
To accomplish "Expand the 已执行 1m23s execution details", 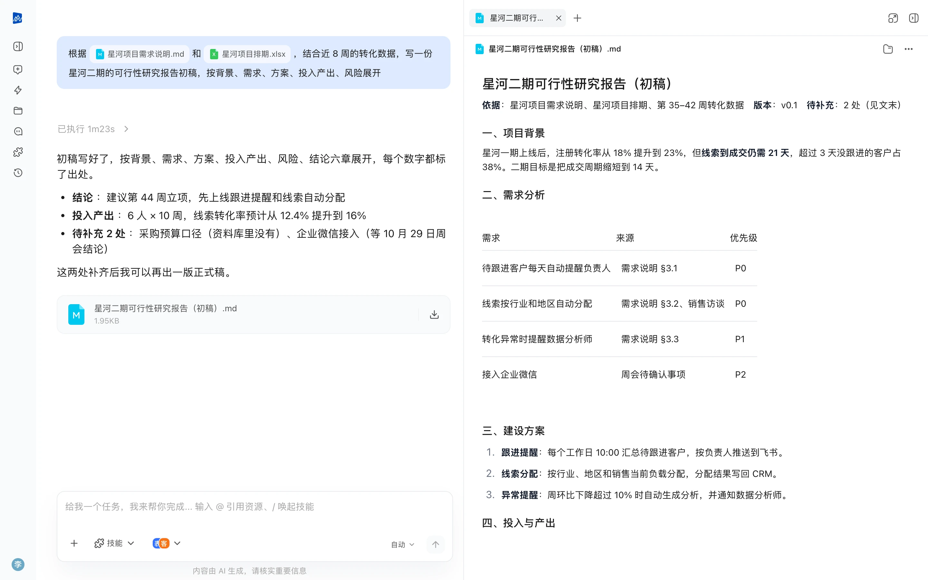I will (x=93, y=129).
